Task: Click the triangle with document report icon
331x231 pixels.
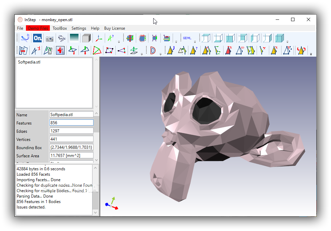Action: (48, 50)
